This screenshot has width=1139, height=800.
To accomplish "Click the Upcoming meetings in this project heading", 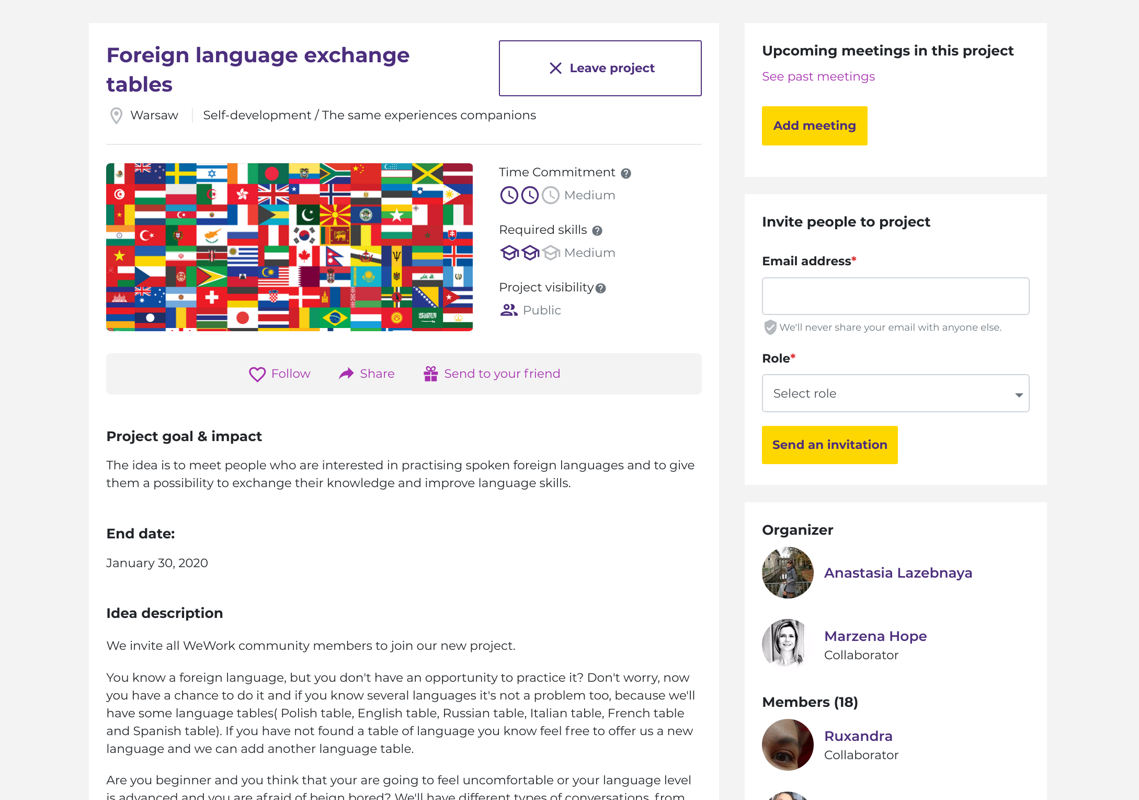I will pyautogui.click(x=887, y=51).
